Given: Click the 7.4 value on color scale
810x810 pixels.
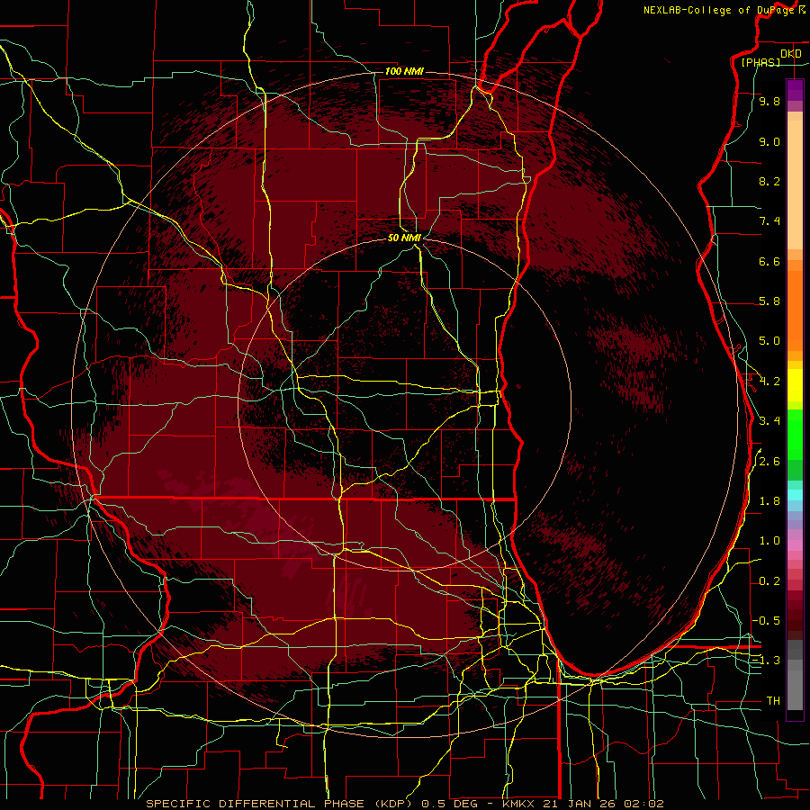Looking at the screenshot, I should click(x=769, y=221).
